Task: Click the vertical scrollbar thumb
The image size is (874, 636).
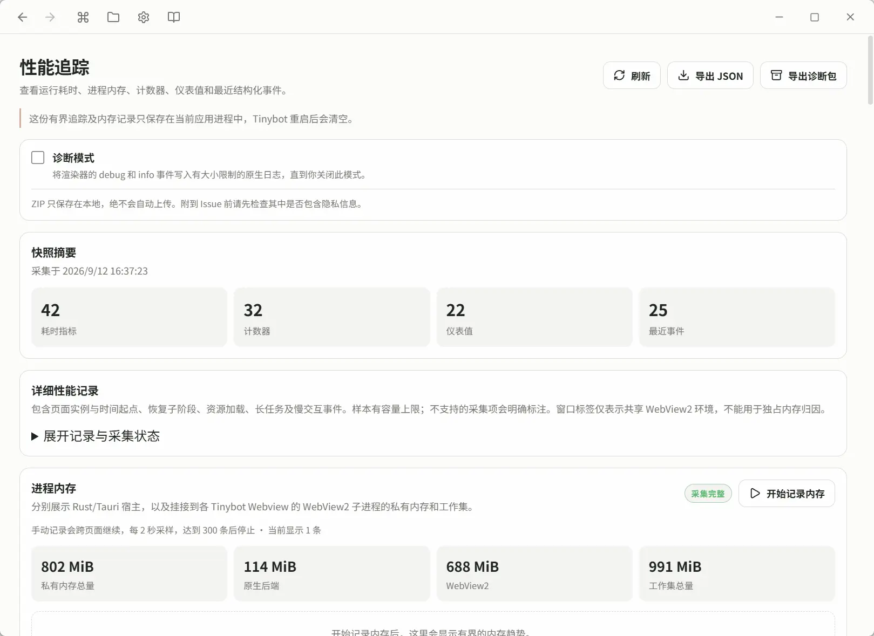Action: (x=870, y=70)
